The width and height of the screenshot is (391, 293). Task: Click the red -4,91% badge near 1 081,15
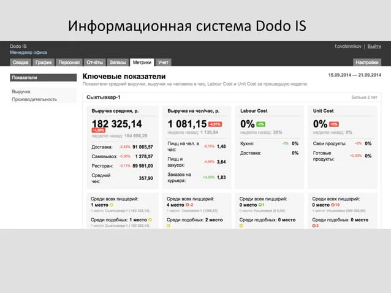[215, 124]
